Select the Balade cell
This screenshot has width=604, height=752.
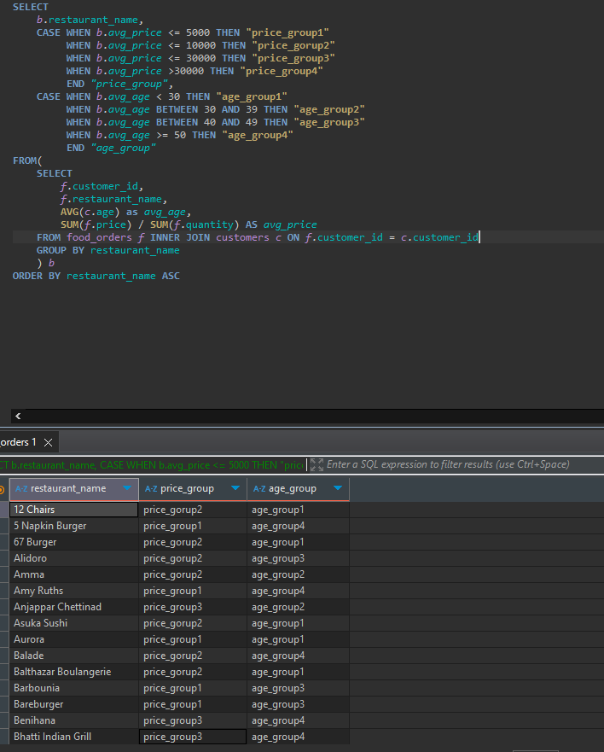74,656
